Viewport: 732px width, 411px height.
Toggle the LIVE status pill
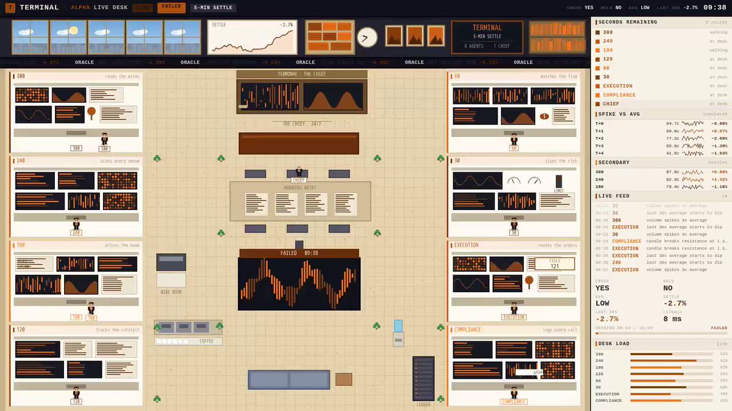(143, 8)
